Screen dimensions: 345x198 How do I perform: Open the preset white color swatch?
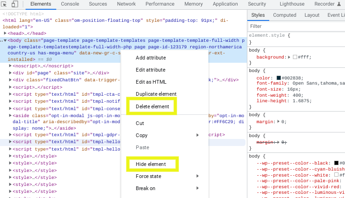pos(336,175)
